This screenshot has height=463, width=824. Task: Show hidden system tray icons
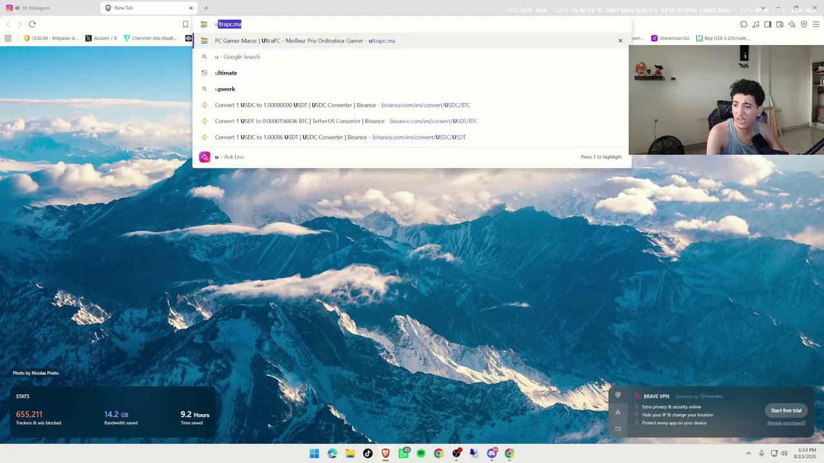tap(748, 453)
